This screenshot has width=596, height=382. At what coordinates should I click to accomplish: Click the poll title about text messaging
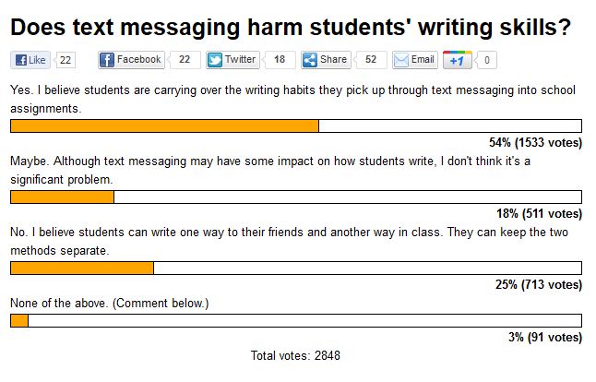coord(291,27)
